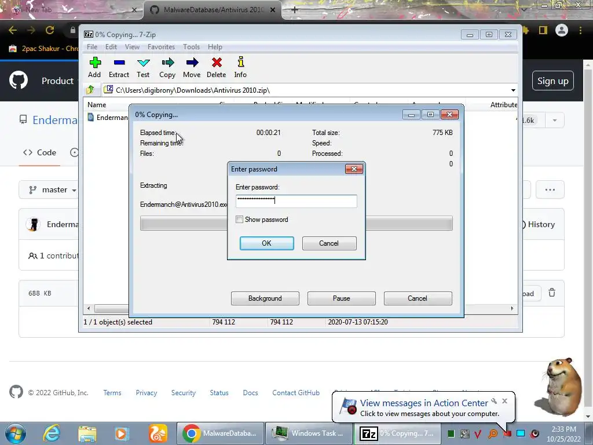
Task: Open UC Browser from the taskbar
Action: tap(158, 433)
